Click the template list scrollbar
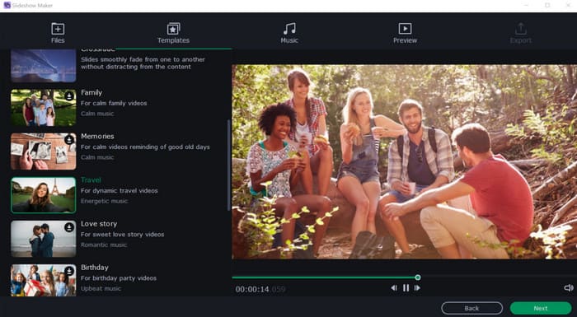577x317 pixels. coord(228,165)
